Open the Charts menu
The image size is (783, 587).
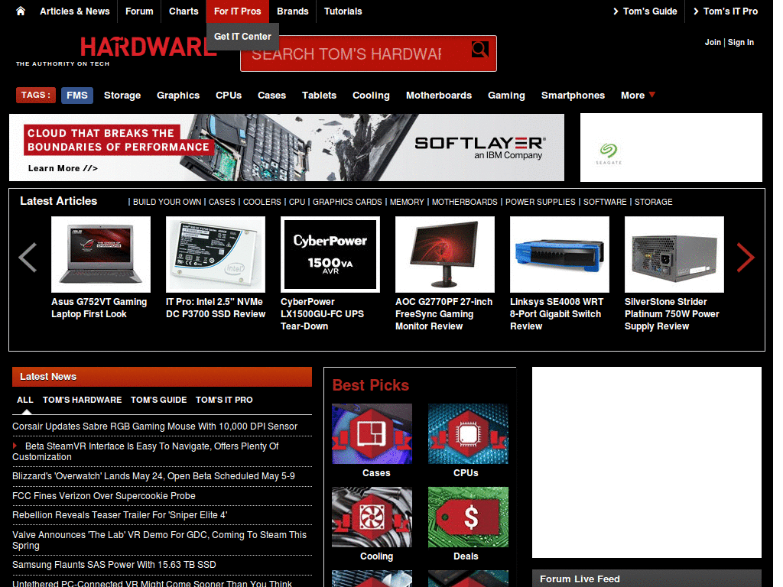click(184, 11)
